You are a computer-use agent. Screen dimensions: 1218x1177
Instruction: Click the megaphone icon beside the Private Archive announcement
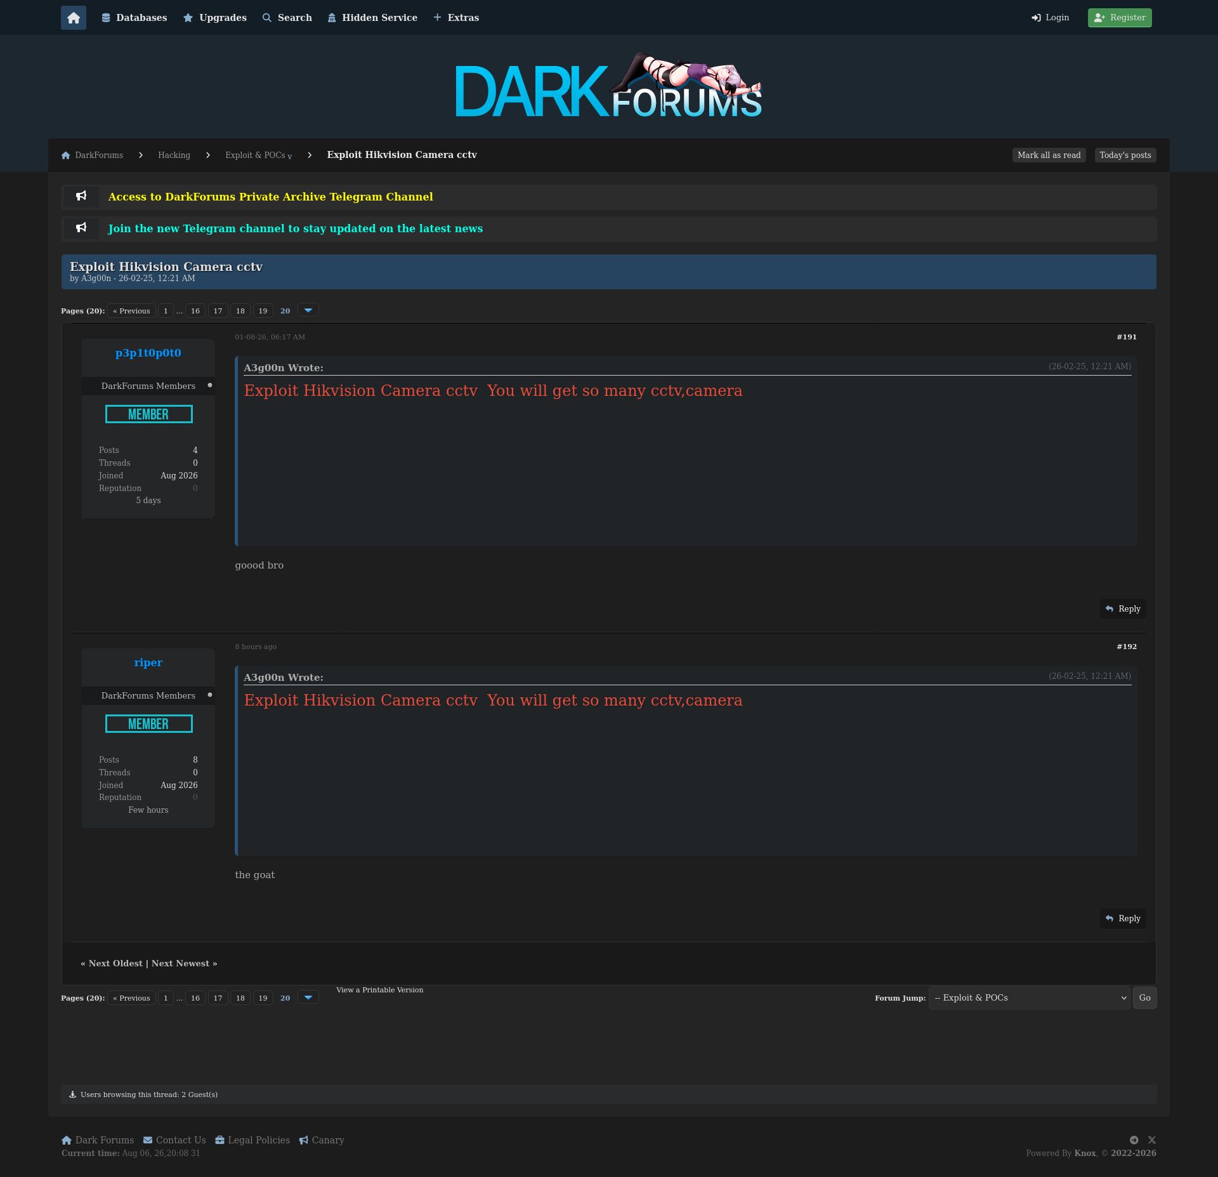pos(81,196)
